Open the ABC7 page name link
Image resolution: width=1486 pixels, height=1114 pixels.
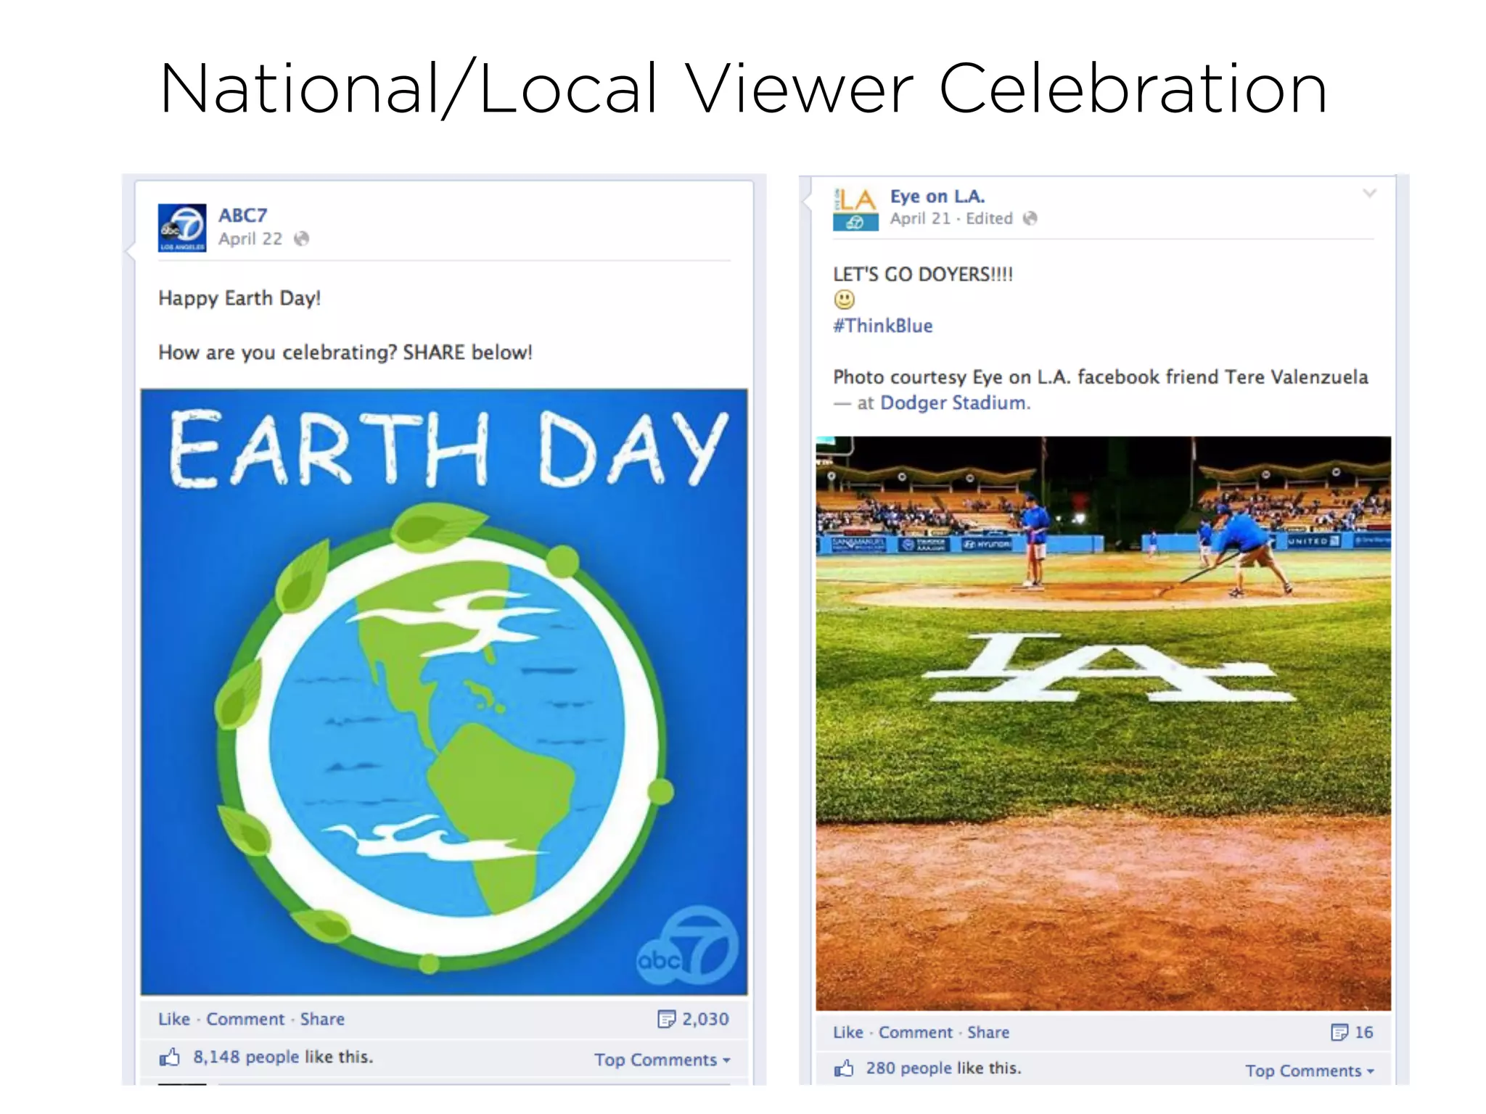(243, 215)
